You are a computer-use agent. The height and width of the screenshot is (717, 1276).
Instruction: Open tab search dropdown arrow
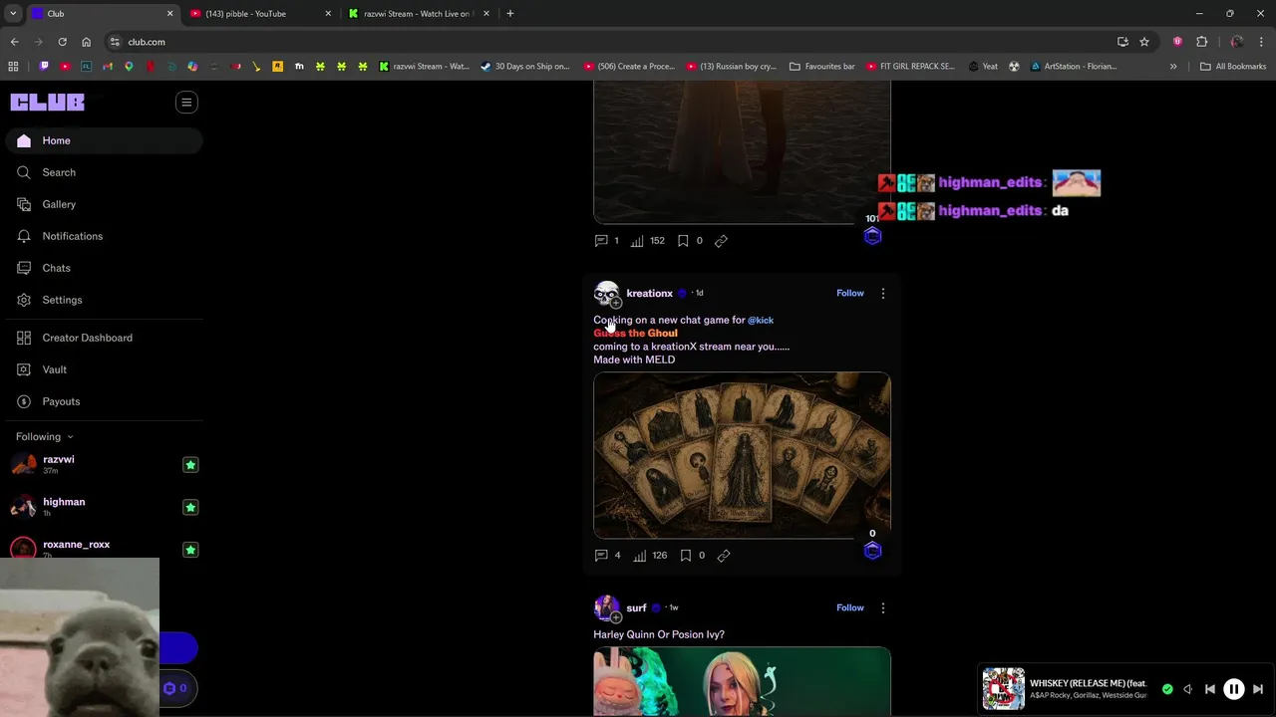[x=13, y=14]
